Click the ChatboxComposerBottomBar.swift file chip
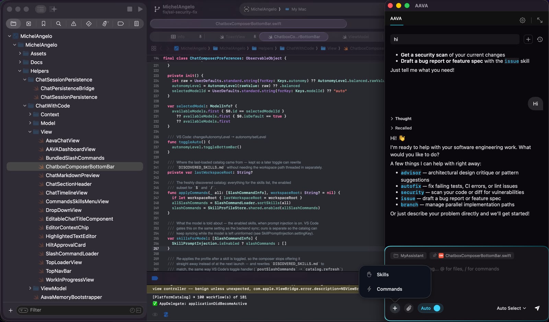Screen dimensions: 549x322 click(472, 256)
